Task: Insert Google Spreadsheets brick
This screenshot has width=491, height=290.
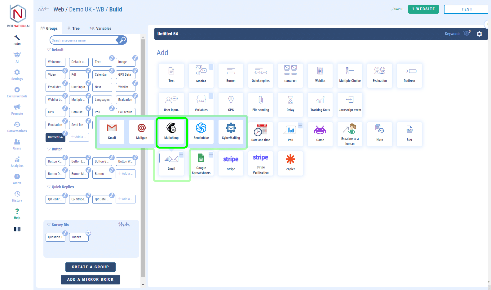Action: click(x=201, y=163)
